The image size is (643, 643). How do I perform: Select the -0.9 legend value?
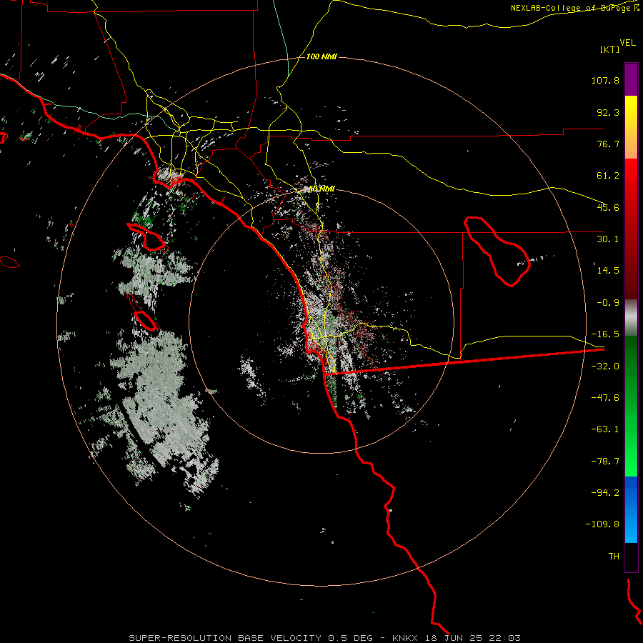[608, 303]
